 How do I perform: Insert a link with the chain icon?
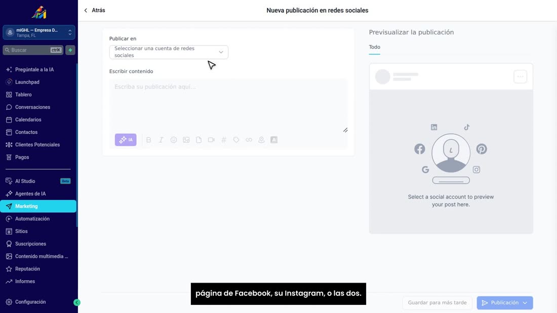click(x=249, y=140)
